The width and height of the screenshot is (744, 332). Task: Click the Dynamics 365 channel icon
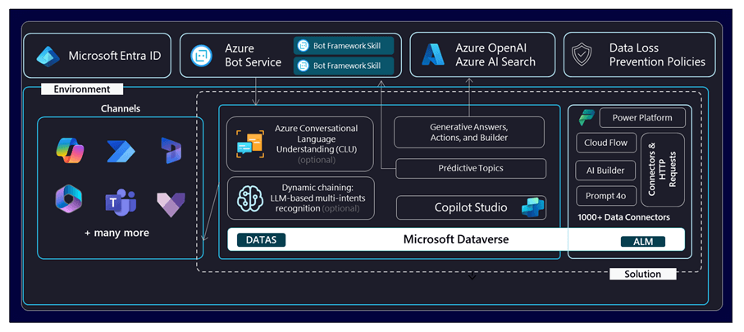click(x=171, y=151)
